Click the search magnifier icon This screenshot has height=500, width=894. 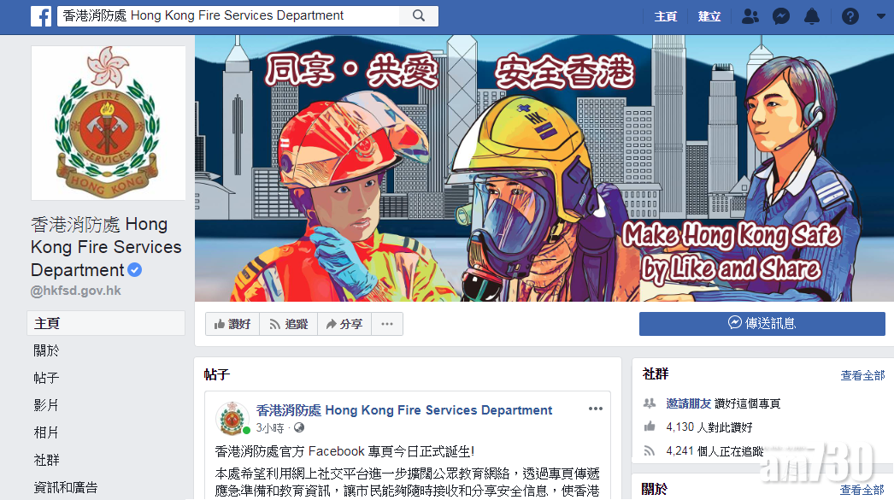point(419,16)
